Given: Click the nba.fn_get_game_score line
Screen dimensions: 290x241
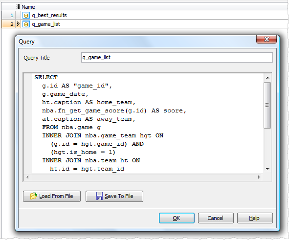Looking at the screenshot, I should [114, 110].
